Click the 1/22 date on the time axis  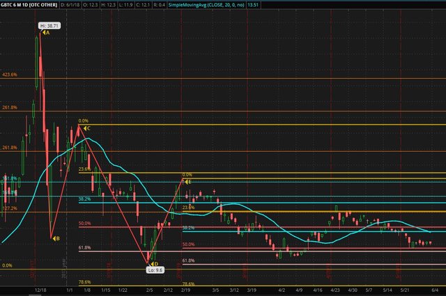[x=123, y=290]
